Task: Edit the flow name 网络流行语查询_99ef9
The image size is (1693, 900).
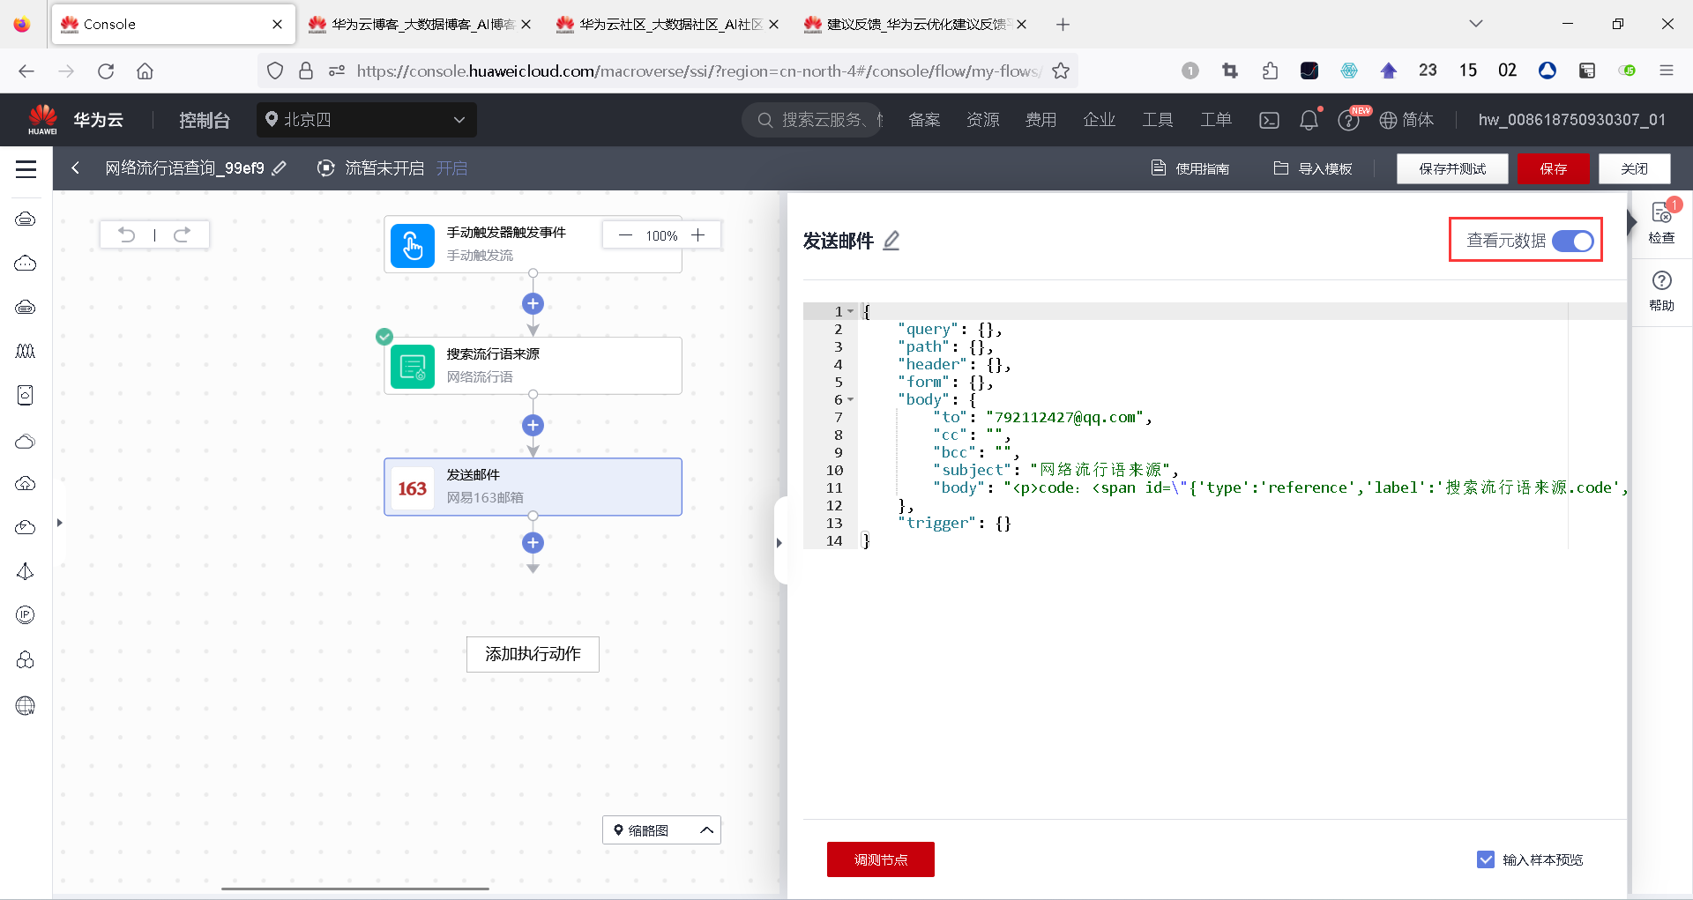Action: (x=280, y=168)
